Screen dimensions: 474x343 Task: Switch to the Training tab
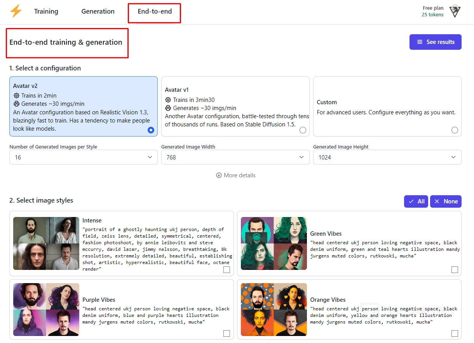coord(46,12)
